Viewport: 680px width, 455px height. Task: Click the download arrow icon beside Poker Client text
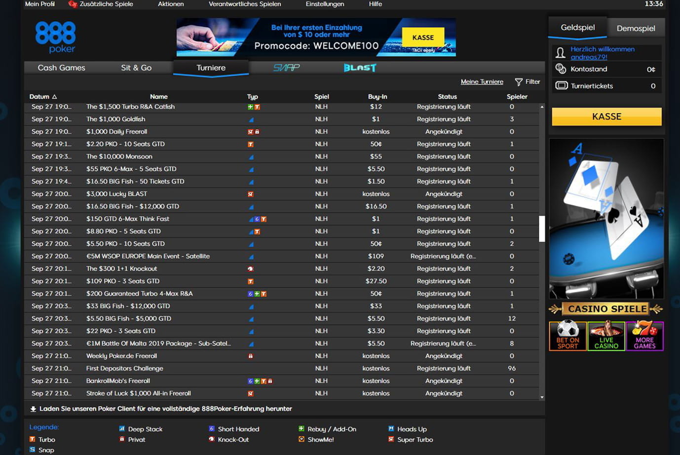click(33, 409)
